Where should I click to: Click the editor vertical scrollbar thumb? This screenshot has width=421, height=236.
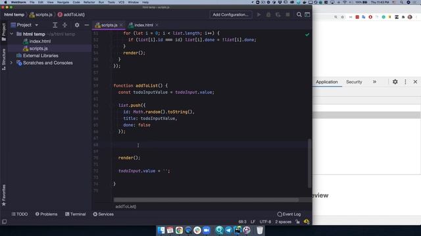[309, 163]
